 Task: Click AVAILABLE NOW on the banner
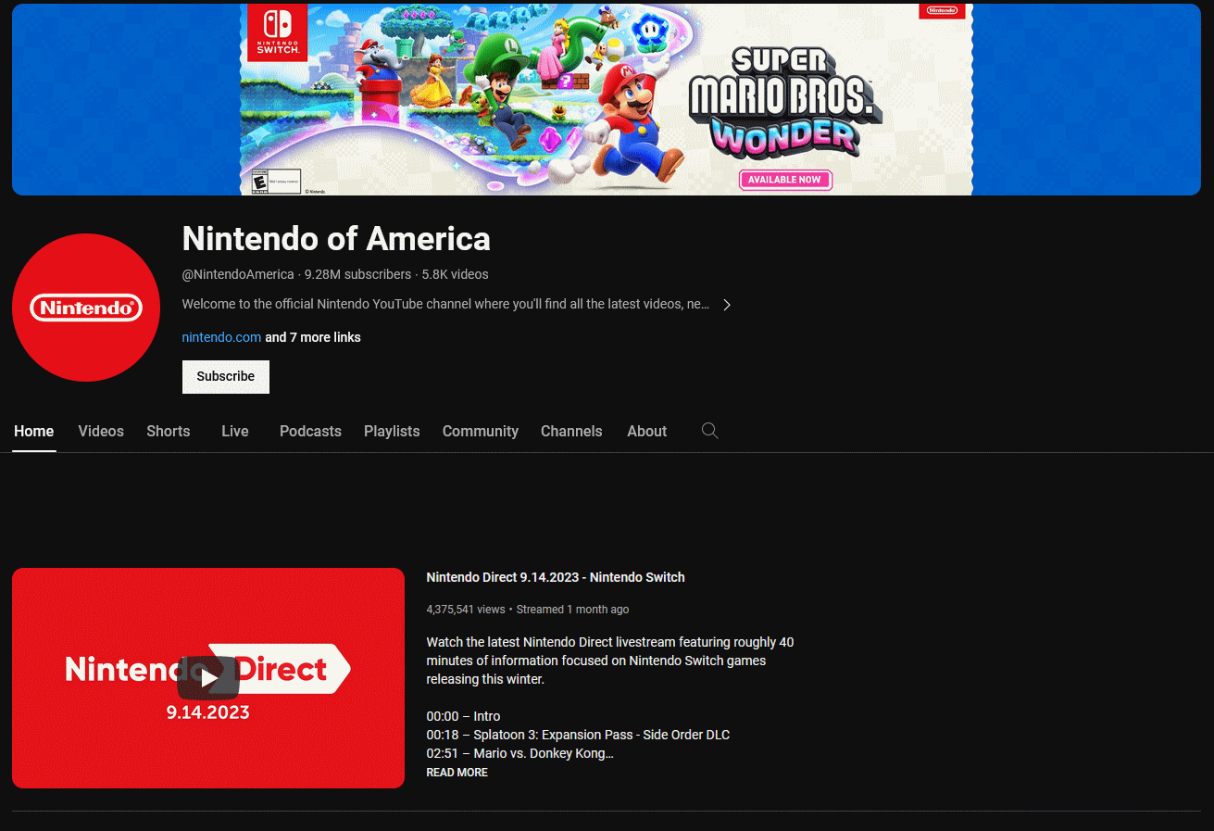click(785, 180)
